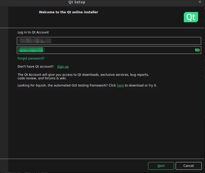The width and height of the screenshot is (205, 173).
Task: Click the Qt Setup title bar text
Action: tap(77, 2)
